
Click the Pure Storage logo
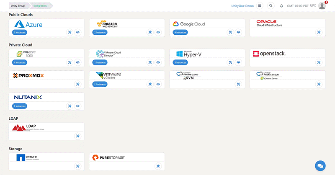108,158
